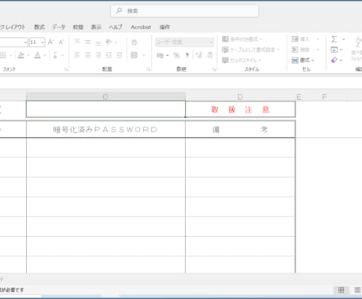
Task: Increase indent in alignment group
Action: click(x=119, y=55)
